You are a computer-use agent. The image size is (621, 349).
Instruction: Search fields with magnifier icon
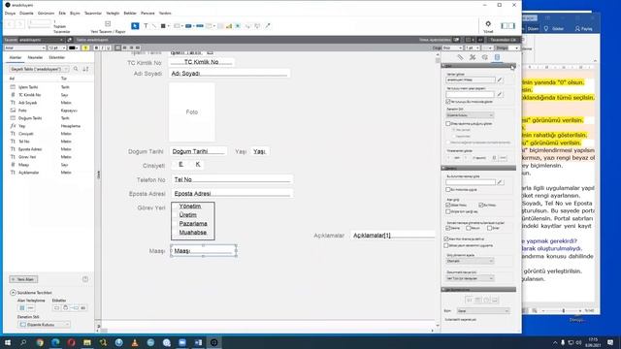[76, 69]
